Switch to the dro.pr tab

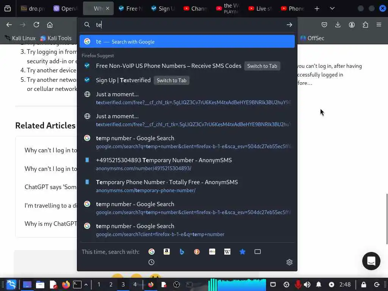click(x=33, y=9)
